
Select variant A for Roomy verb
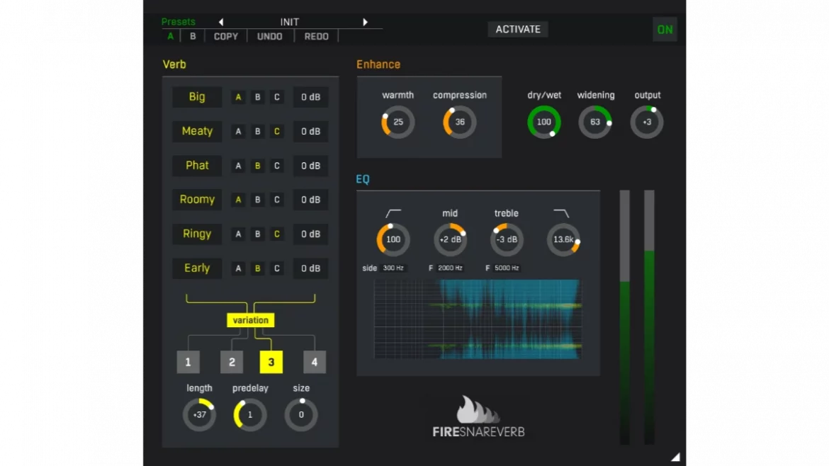[x=239, y=200]
